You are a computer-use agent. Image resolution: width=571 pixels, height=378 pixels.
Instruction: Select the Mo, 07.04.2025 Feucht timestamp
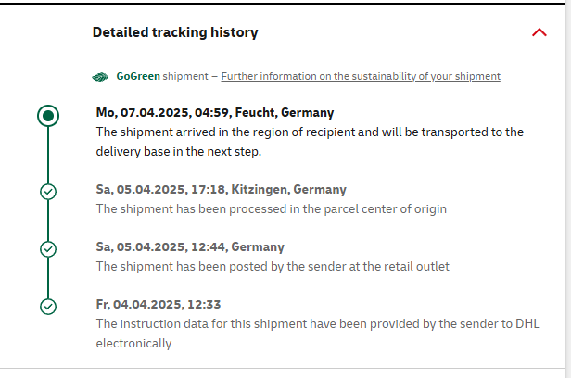(x=215, y=112)
